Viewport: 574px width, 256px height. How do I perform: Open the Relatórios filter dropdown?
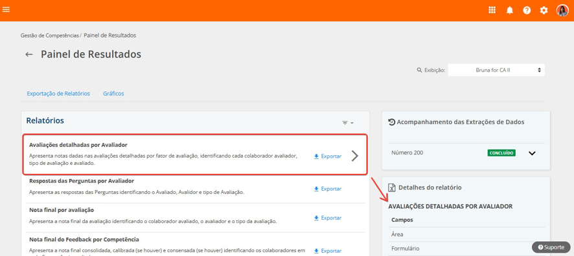(347, 123)
